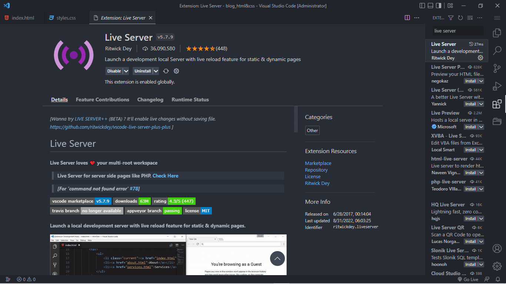
Task: Click the extensions search input field
Action: pos(457,31)
